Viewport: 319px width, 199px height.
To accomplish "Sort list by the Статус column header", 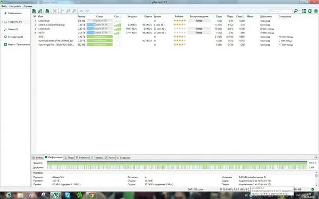I will pyautogui.click(x=99, y=16).
